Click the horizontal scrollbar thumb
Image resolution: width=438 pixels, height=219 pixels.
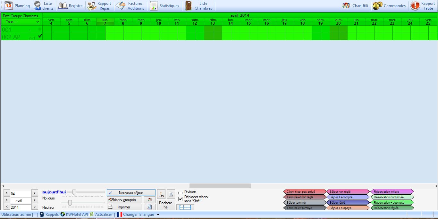pos(220,186)
